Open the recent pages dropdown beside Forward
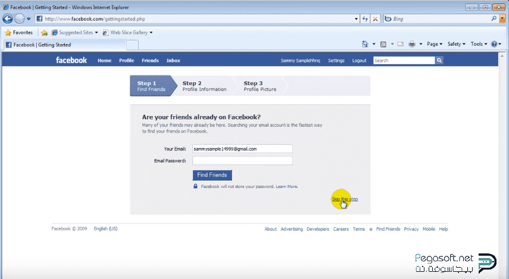 (x=29, y=19)
